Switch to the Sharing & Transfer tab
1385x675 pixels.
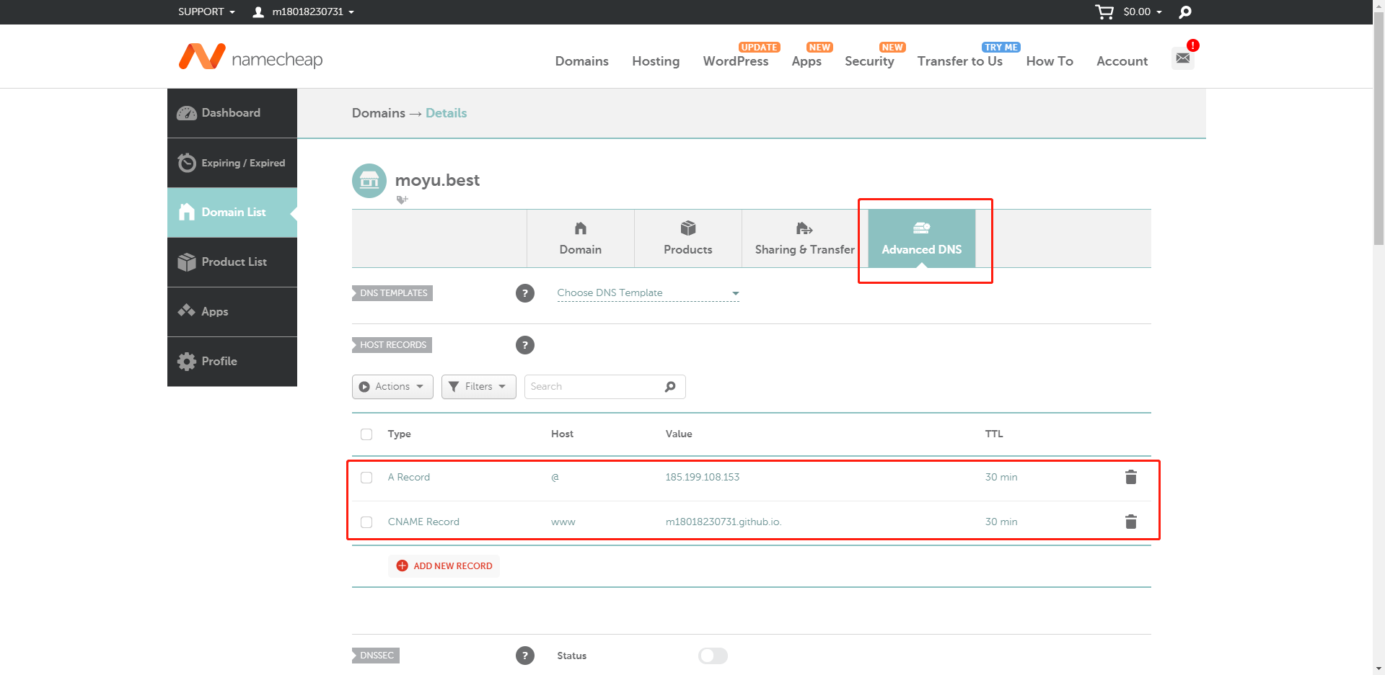click(x=805, y=238)
